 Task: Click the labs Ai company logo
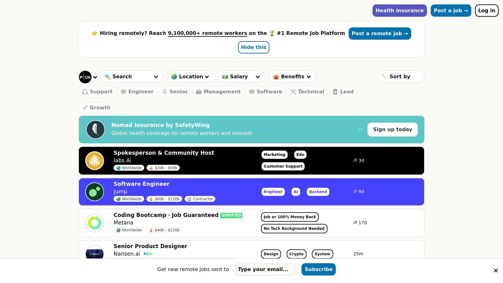(95, 161)
